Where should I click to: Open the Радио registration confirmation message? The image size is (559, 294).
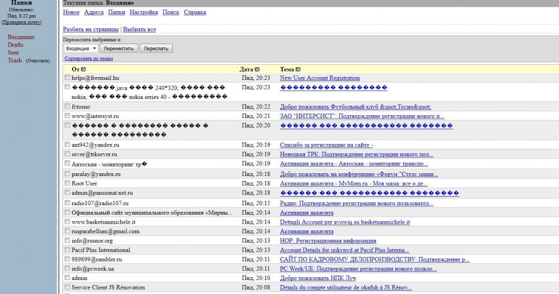click(x=357, y=203)
